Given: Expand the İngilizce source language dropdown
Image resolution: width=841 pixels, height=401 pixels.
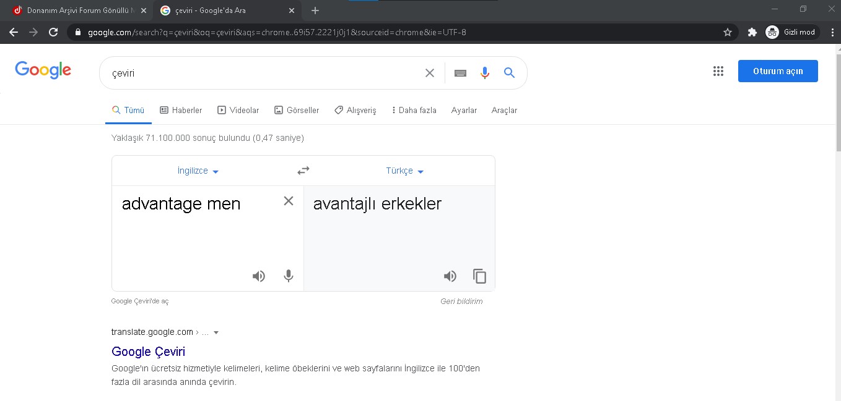Looking at the screenshot, I should click(198, 171).
